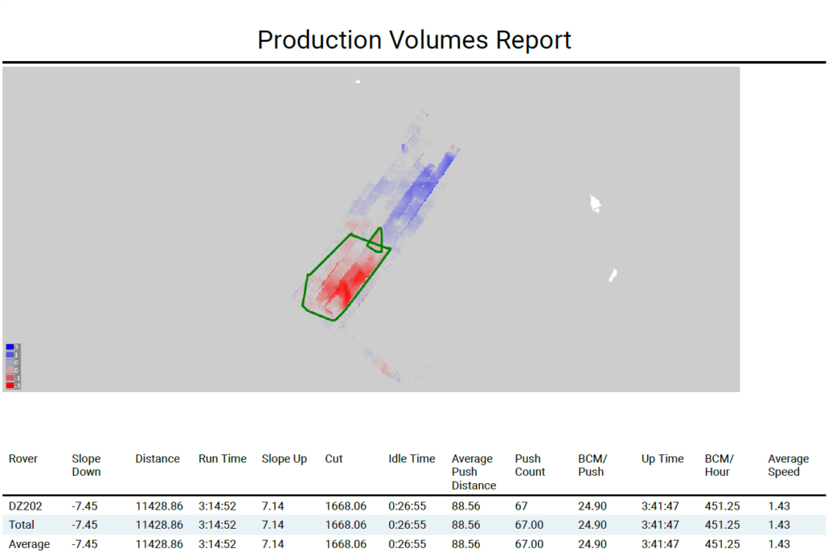Click the Cut column header
Image resolution: width=828 pixels, height=553 pixels.
click(333, 459)
